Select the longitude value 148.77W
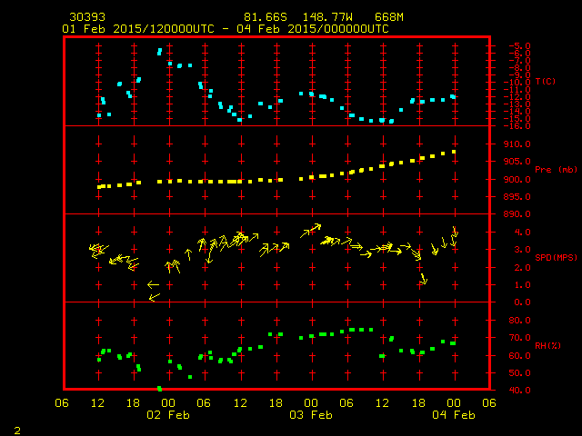 click(x=327, y=17)
